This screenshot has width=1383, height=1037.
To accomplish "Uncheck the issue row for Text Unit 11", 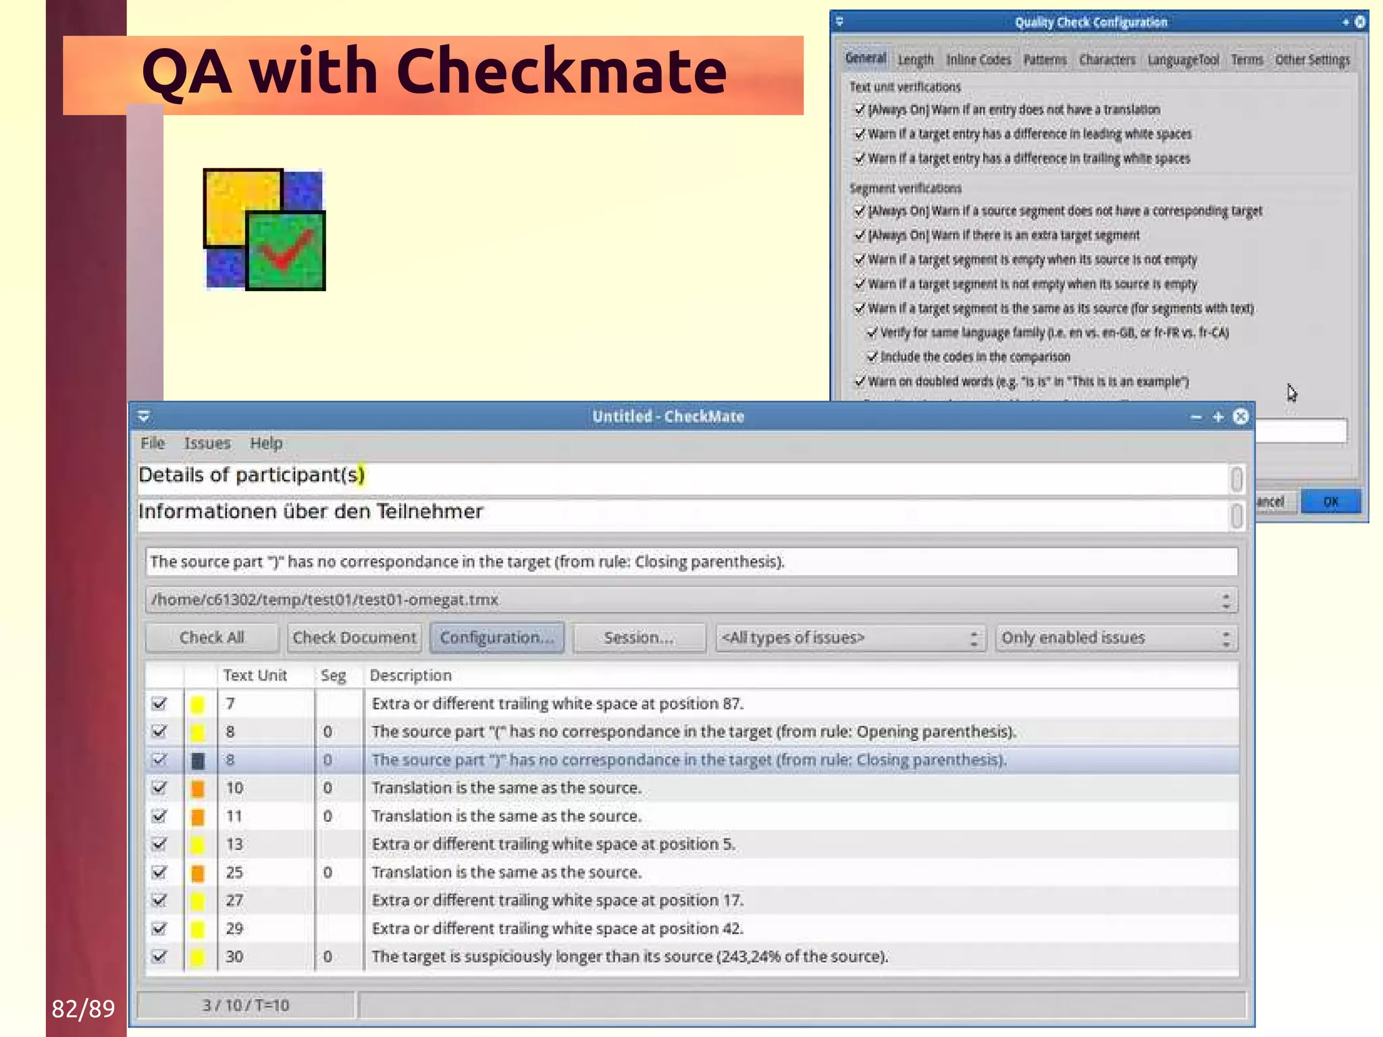I will 159,815.
